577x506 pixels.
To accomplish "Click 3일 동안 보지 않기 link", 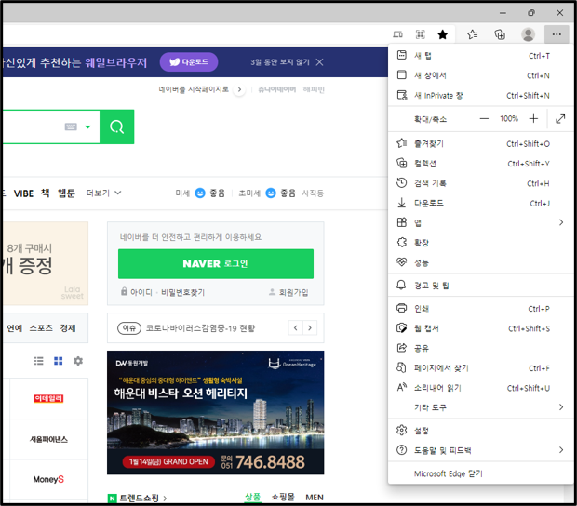I will point(280,62).
